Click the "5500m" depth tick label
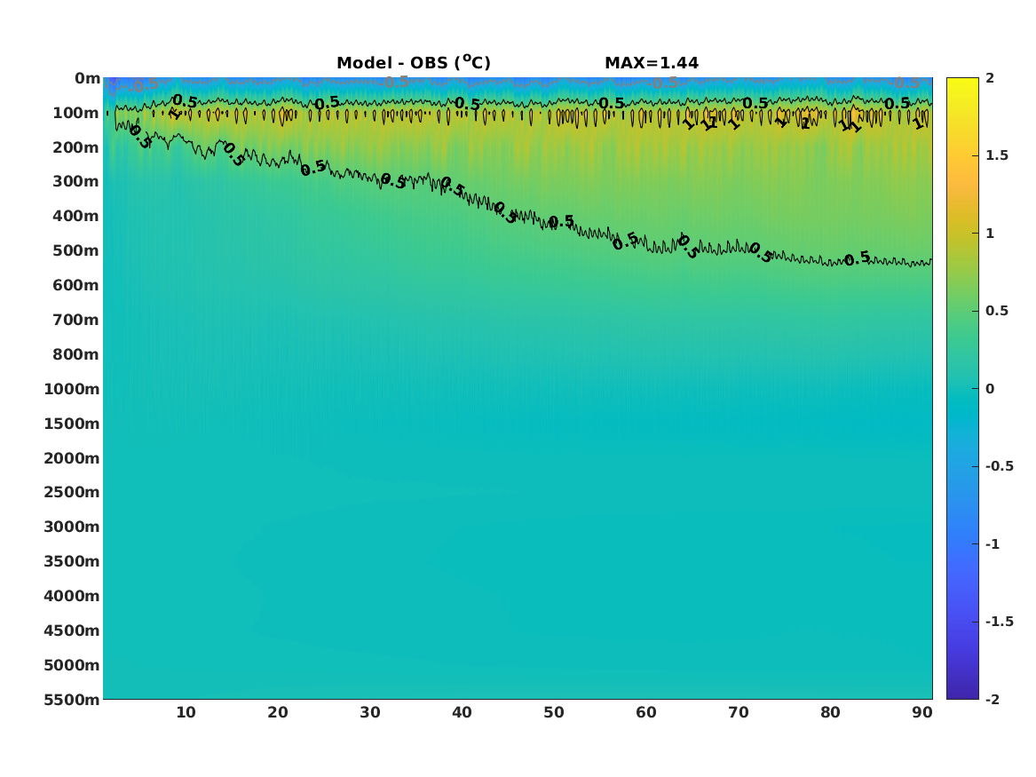The width and height of the screenshot is (1036, 777). click(x=72, y=700)
